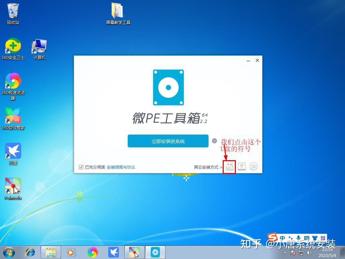Viewport: 345px width, 259px height.
Task: Click the Sogou input method S logo
Action: point(272,237)
